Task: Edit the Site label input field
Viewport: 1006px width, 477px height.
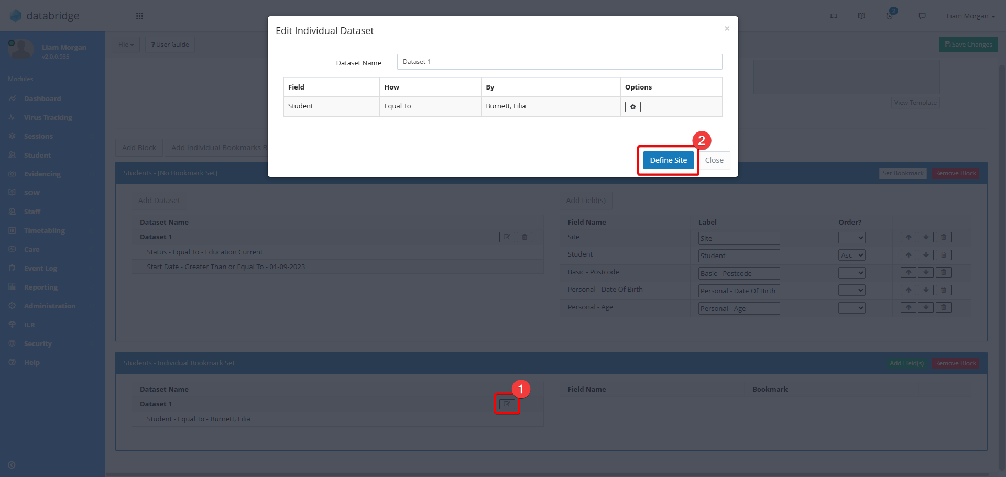Action: click(x=739, y=238)
